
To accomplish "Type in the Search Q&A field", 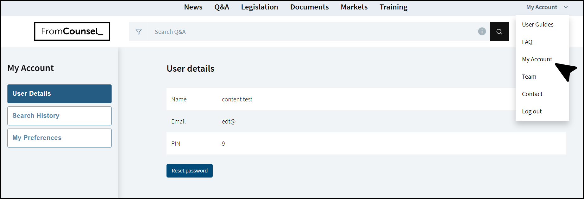I will pyautogui.click(x=313, y=32).
